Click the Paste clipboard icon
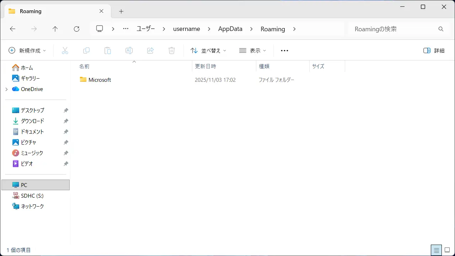The height and width of the screenshot is (256, 455). [108, 50]
